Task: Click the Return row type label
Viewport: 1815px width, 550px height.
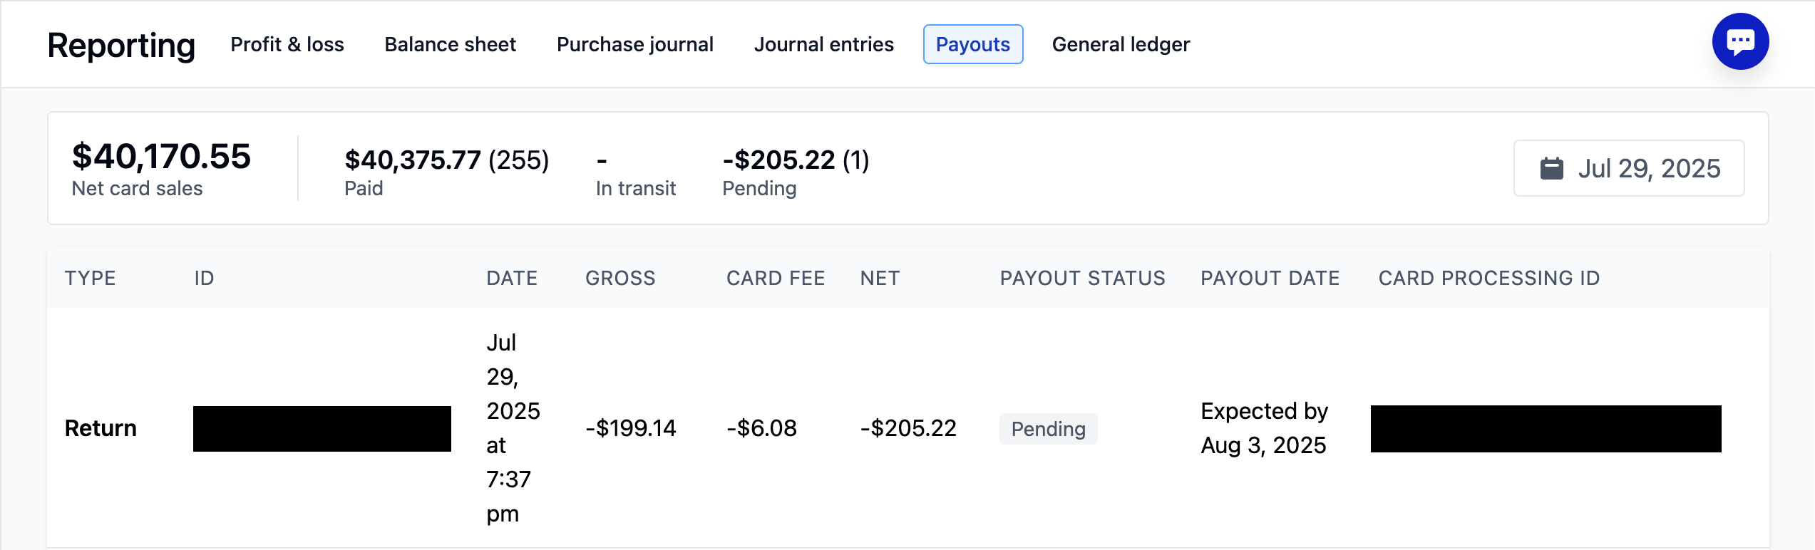Action: pyautogui.click(x=101, y=428)
